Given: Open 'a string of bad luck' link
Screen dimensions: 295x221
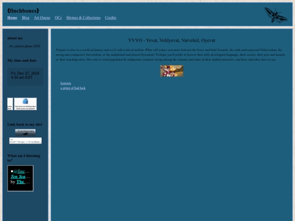Looking at the screenshot, I should 73,88.
